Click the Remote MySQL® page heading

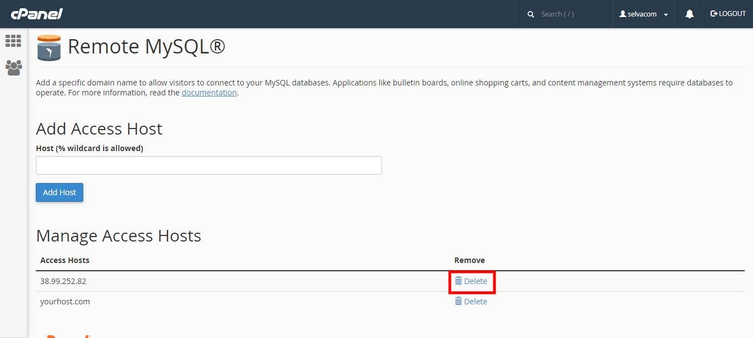pyautogui.click(x=147, y=47)
